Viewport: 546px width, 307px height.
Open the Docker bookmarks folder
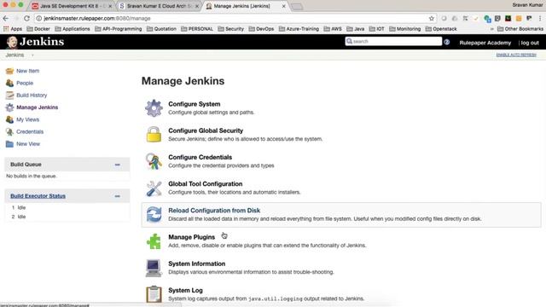pyautogui.click(x=38, y=29)
